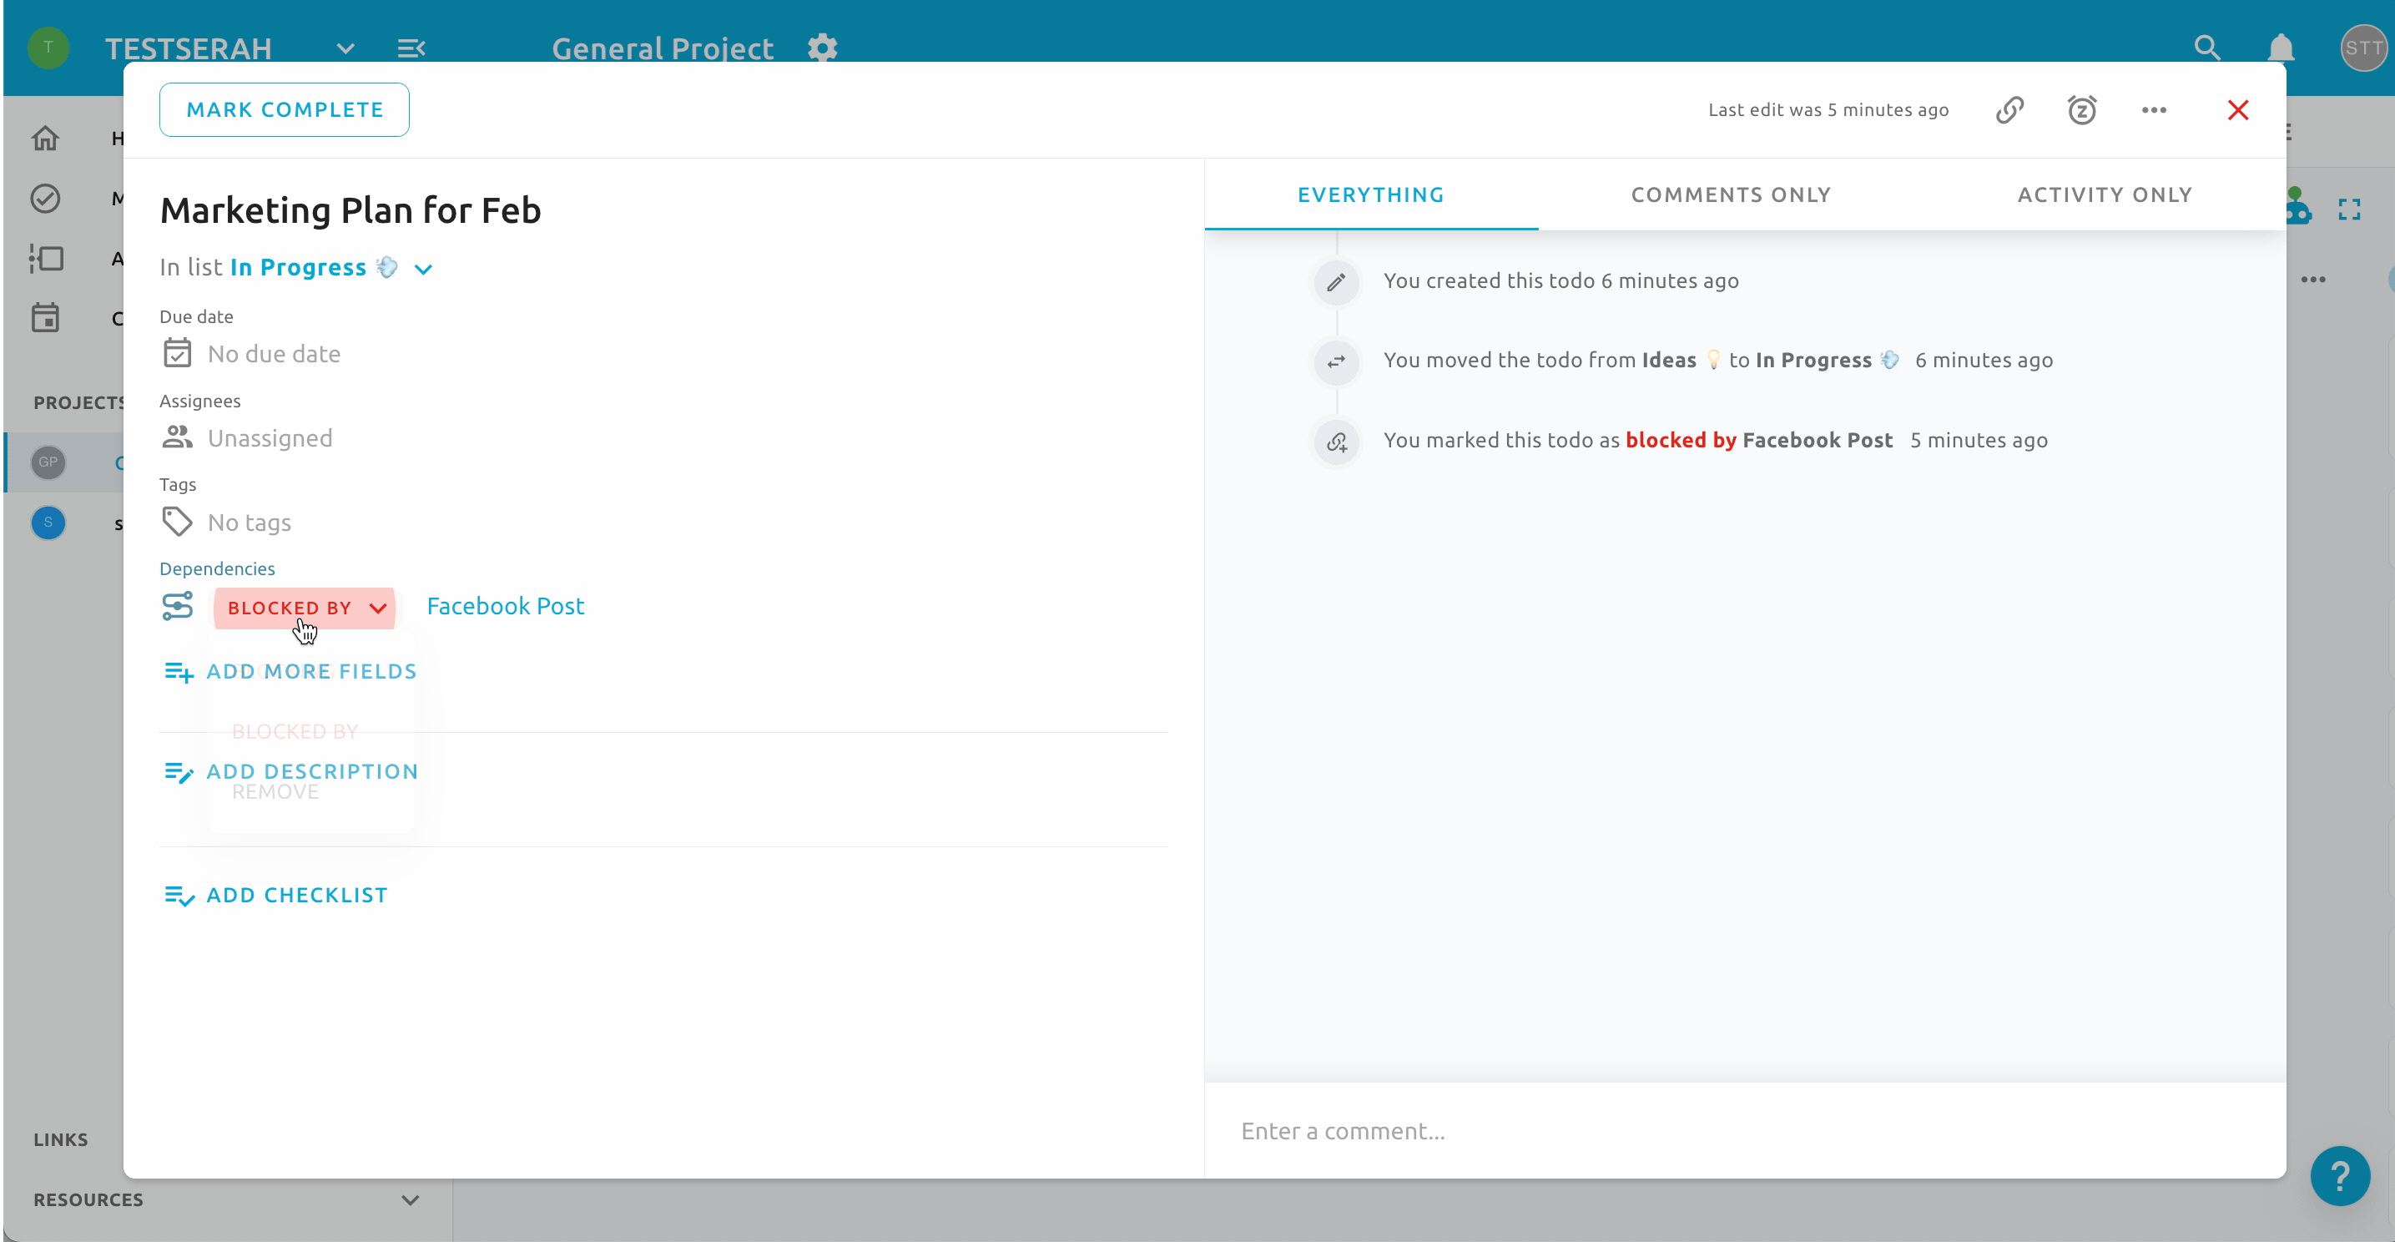This screenshot has height=1242, width=2395.
Task: Click the snooze alarm icon
Action: click(2082, 109)
